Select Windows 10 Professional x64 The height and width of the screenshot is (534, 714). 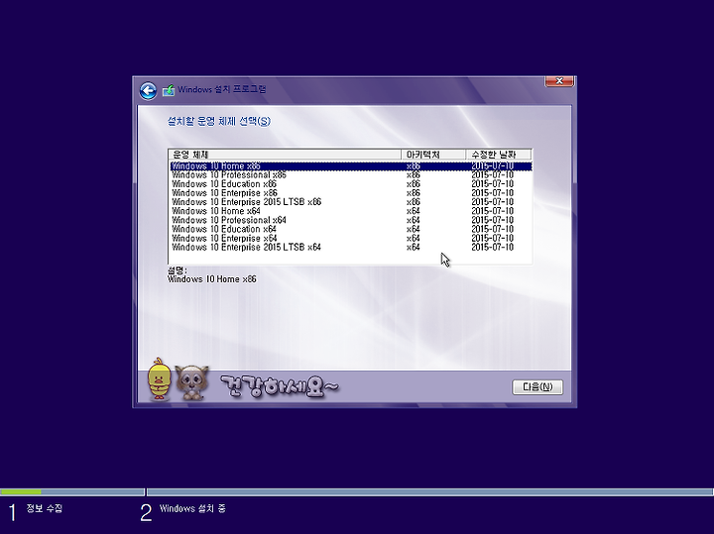point(351,220)
